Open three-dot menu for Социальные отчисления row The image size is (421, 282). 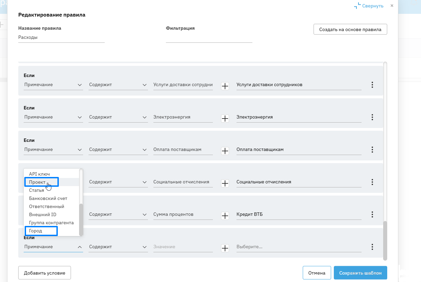tap(372, 182)
